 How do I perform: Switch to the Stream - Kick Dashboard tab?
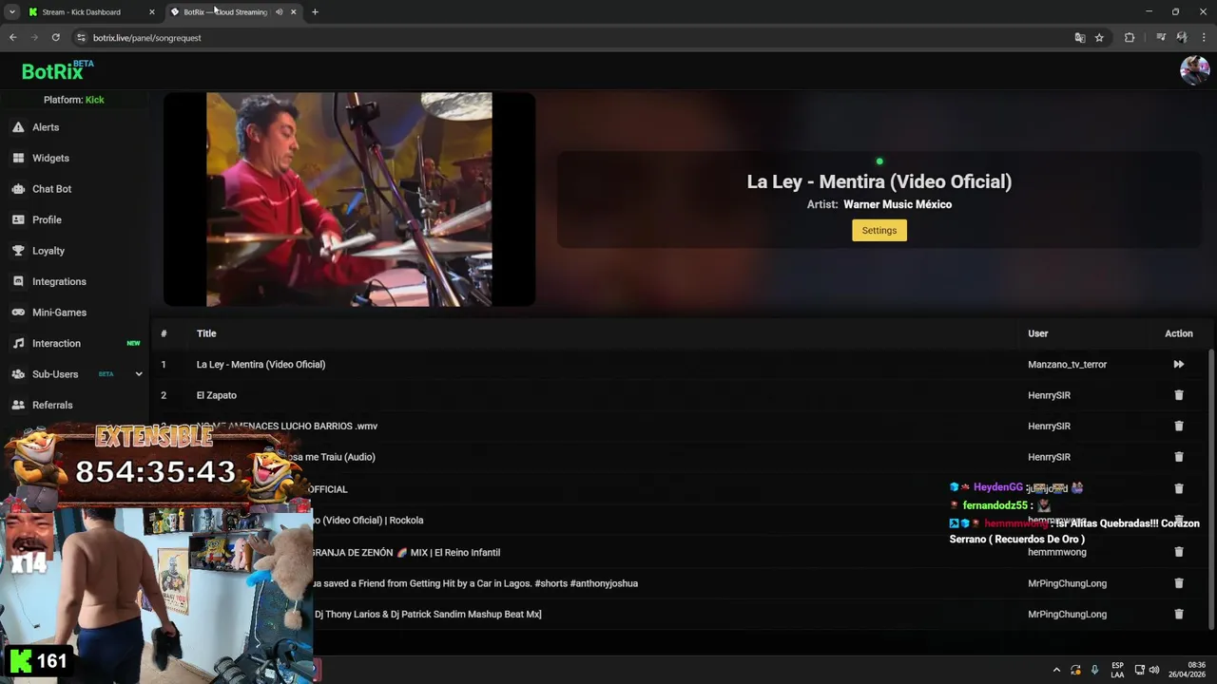pos(81,12)
